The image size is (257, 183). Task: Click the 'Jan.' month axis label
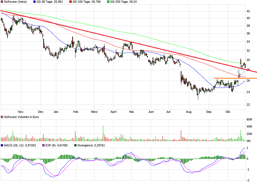pyautogui.click(x=56, y=112)
